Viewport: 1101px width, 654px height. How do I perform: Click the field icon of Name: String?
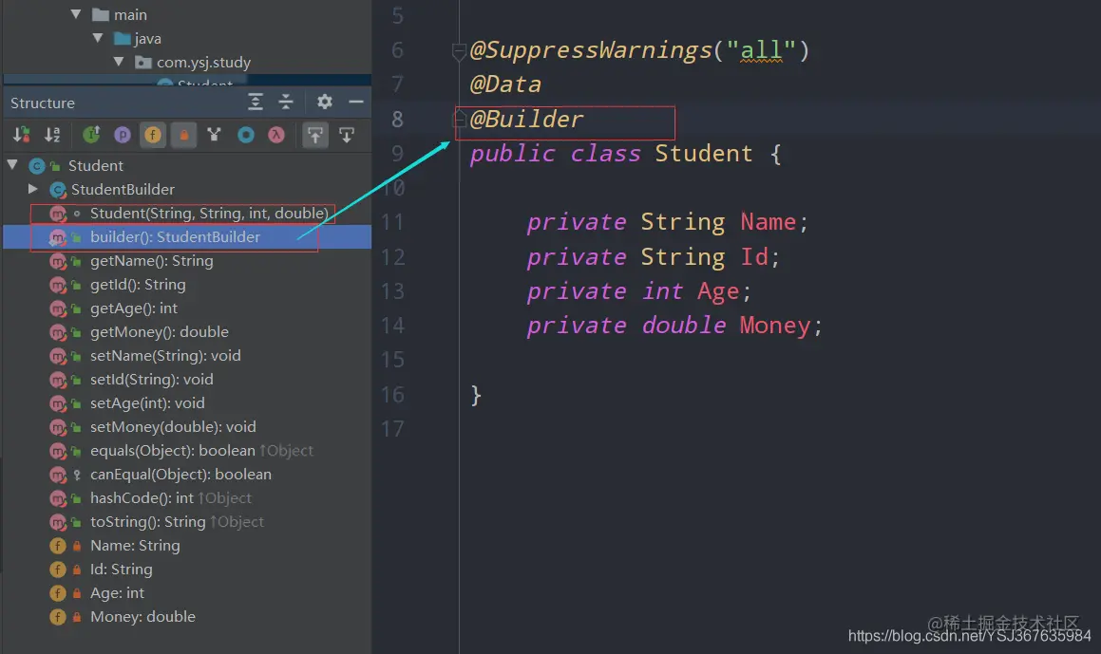pyautogui.click(x=58, y=545)
